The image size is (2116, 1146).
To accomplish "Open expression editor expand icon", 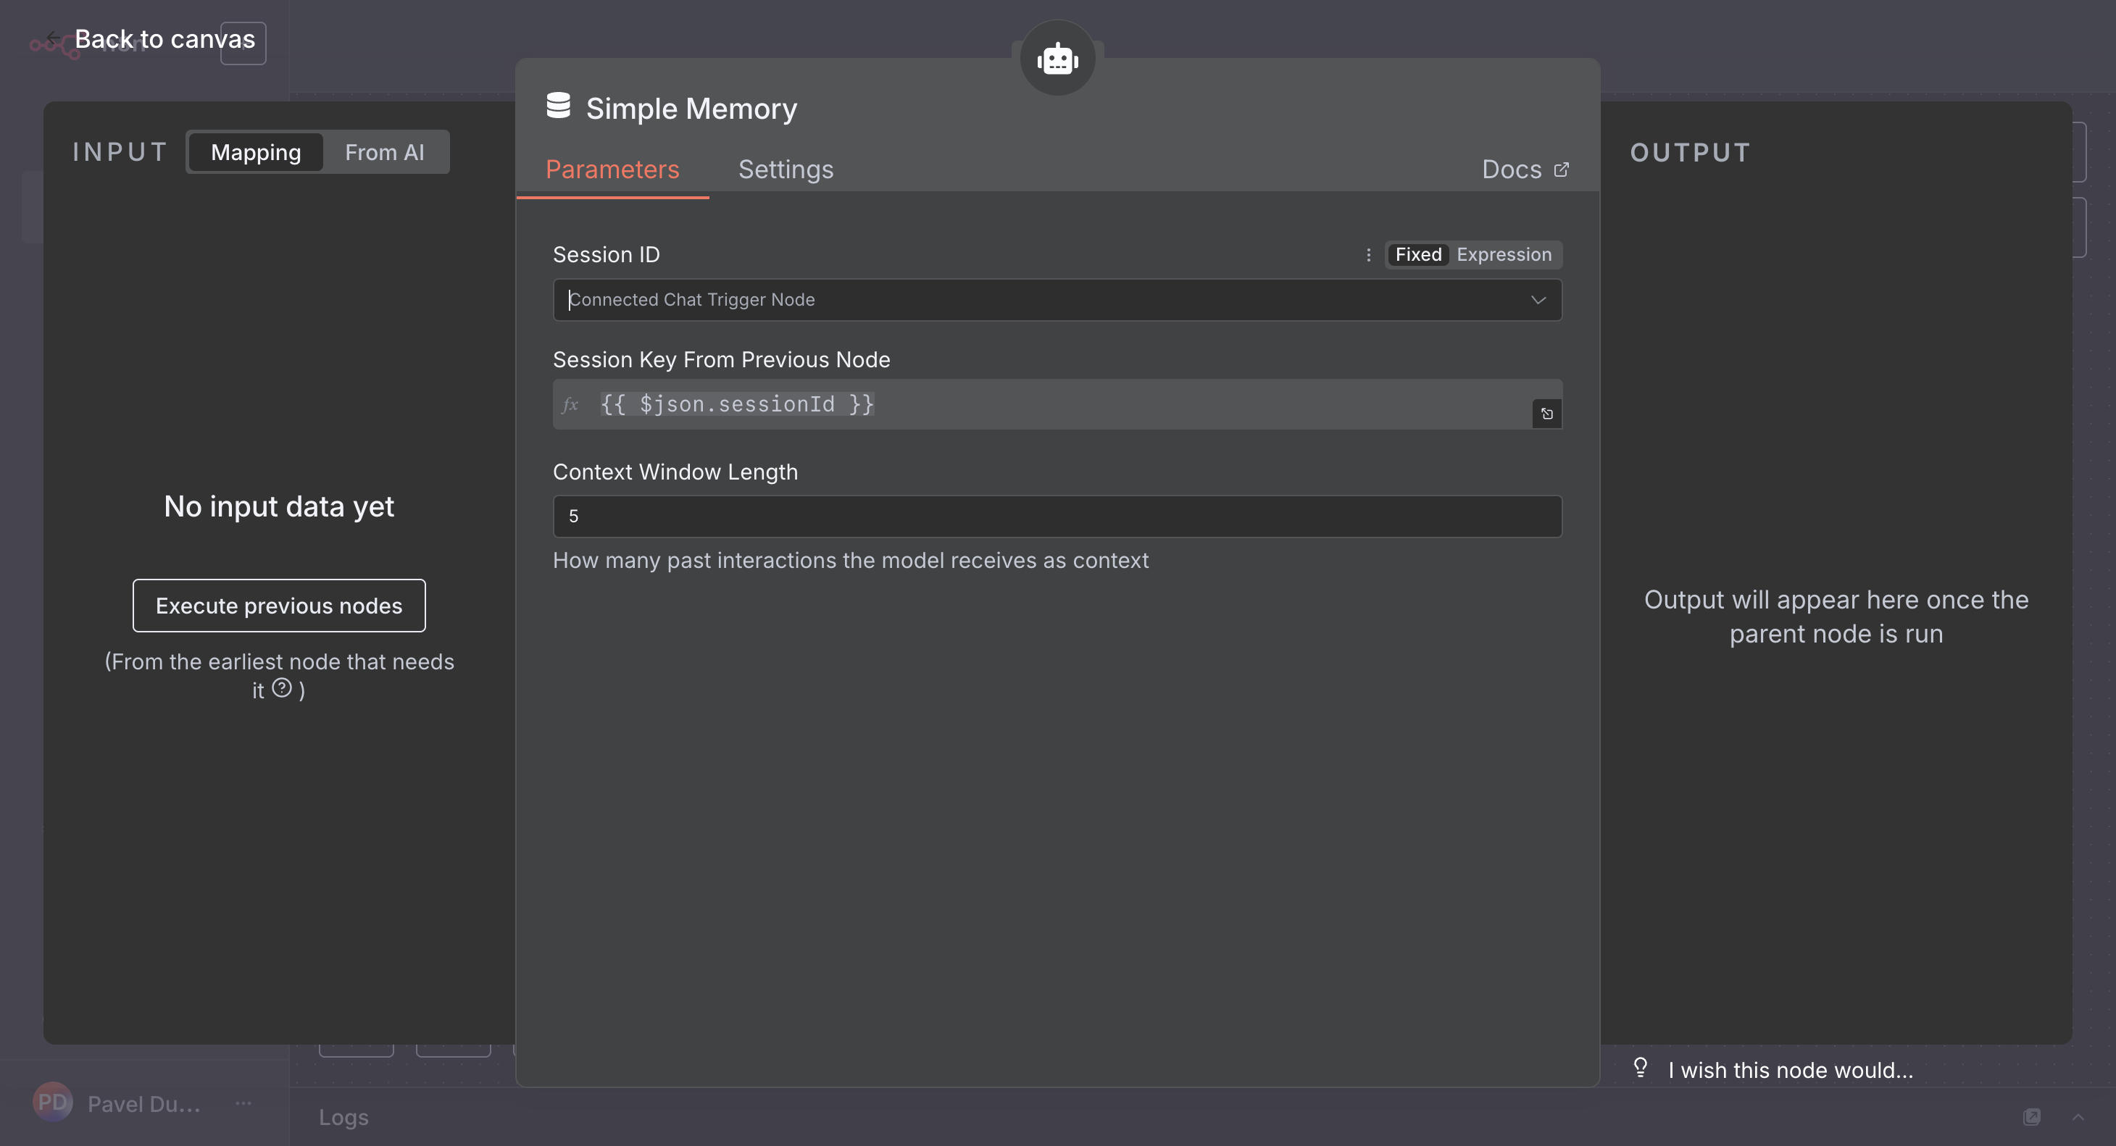I will 1546,414.
